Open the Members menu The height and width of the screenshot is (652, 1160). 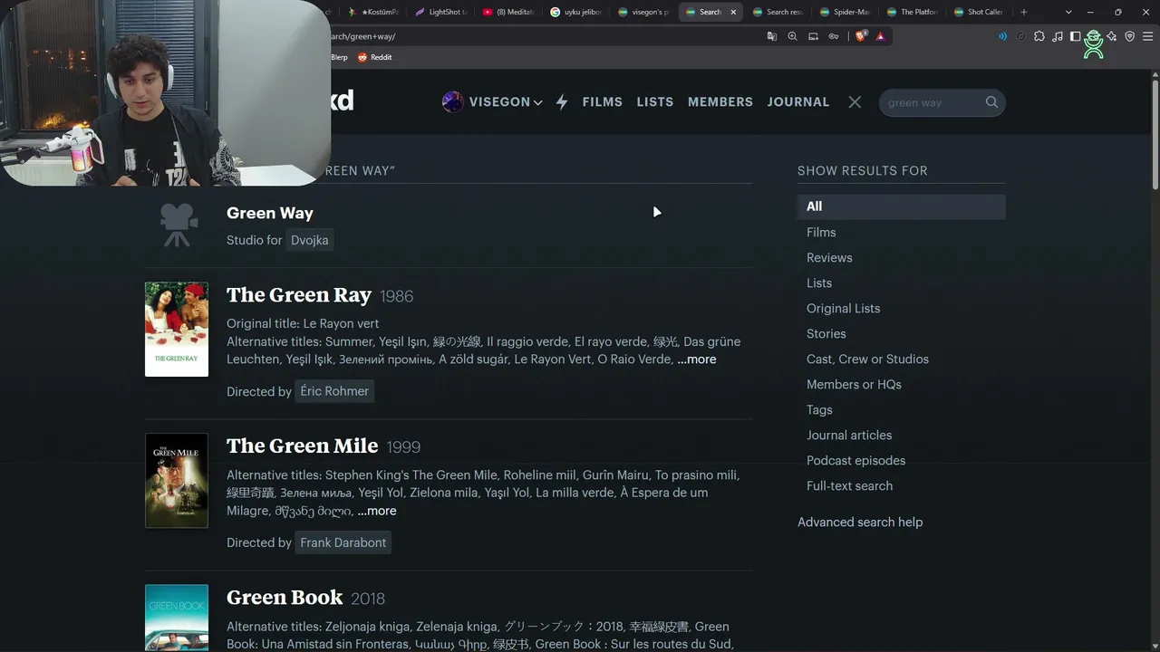click(x=720, y=102)
